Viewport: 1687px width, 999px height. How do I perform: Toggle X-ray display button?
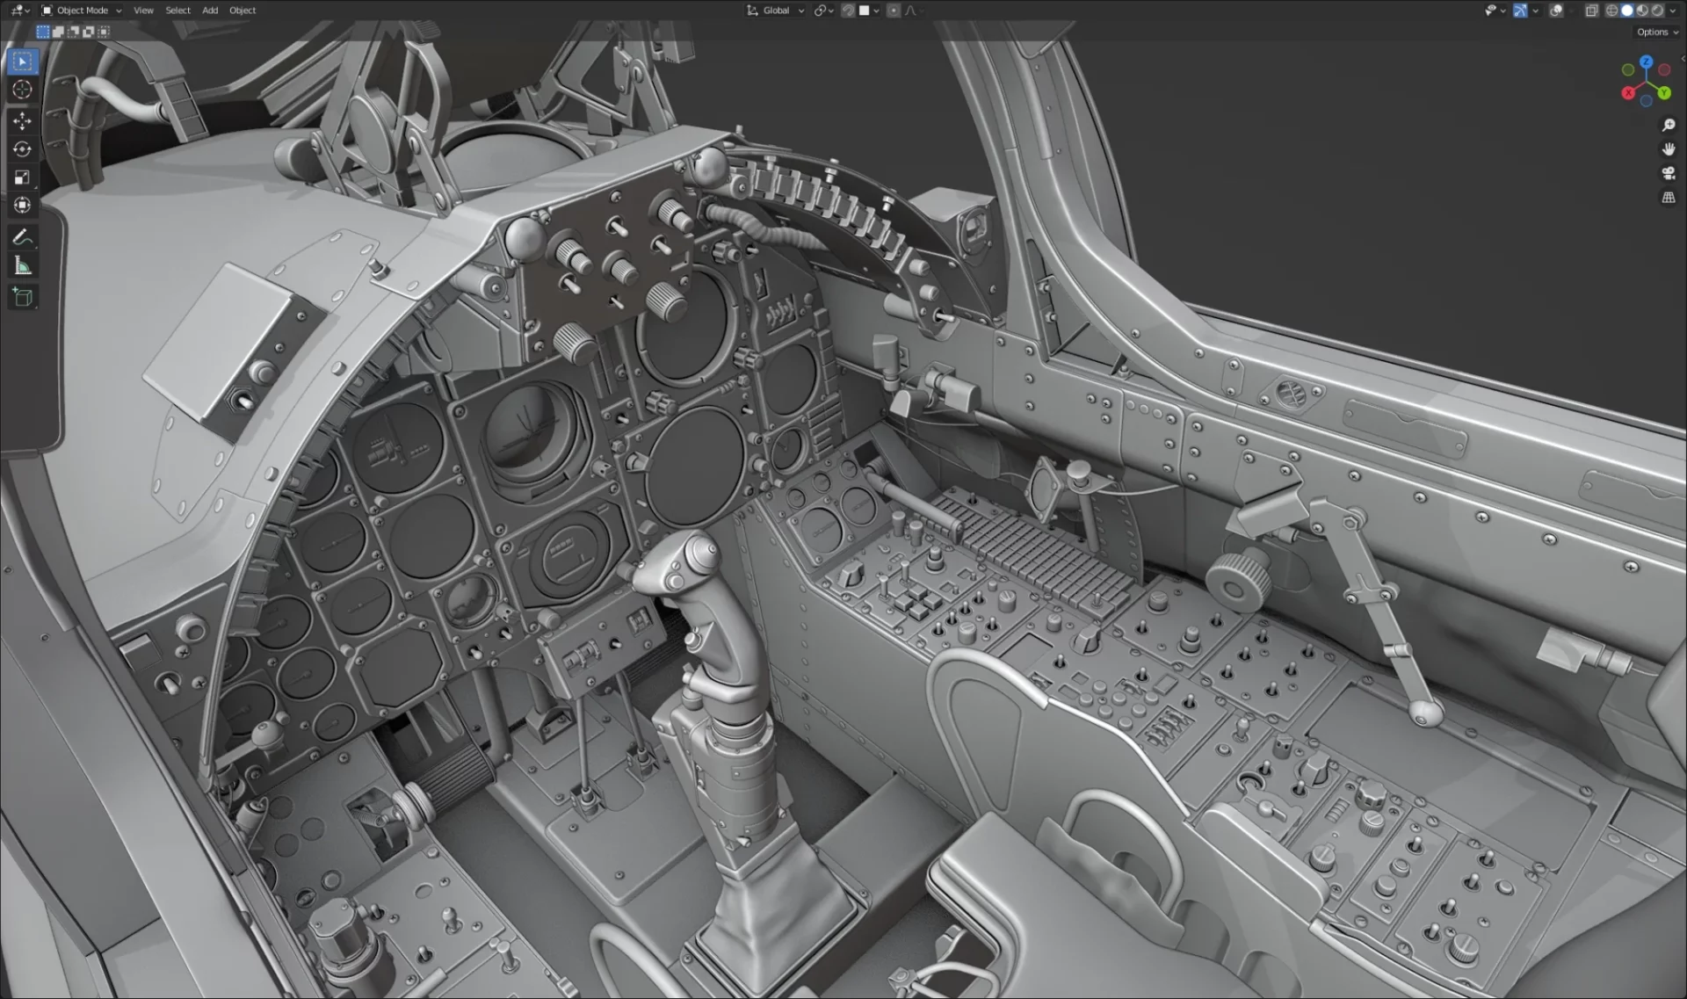tap(1591, 11)
